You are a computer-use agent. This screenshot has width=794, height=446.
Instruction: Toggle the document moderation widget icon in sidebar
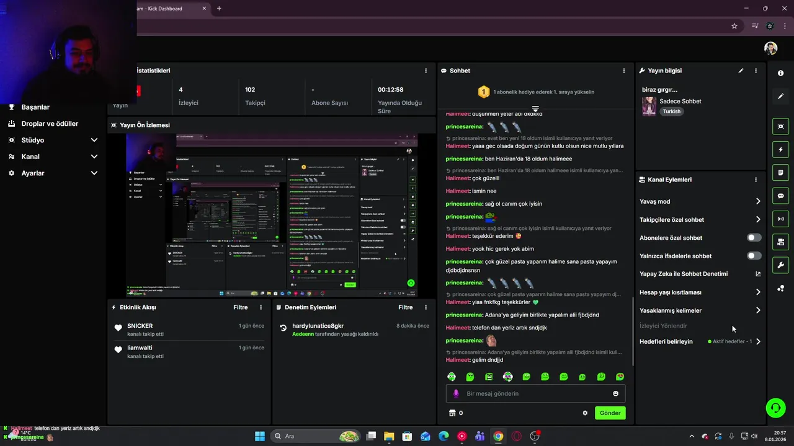(x=780, y=172)
